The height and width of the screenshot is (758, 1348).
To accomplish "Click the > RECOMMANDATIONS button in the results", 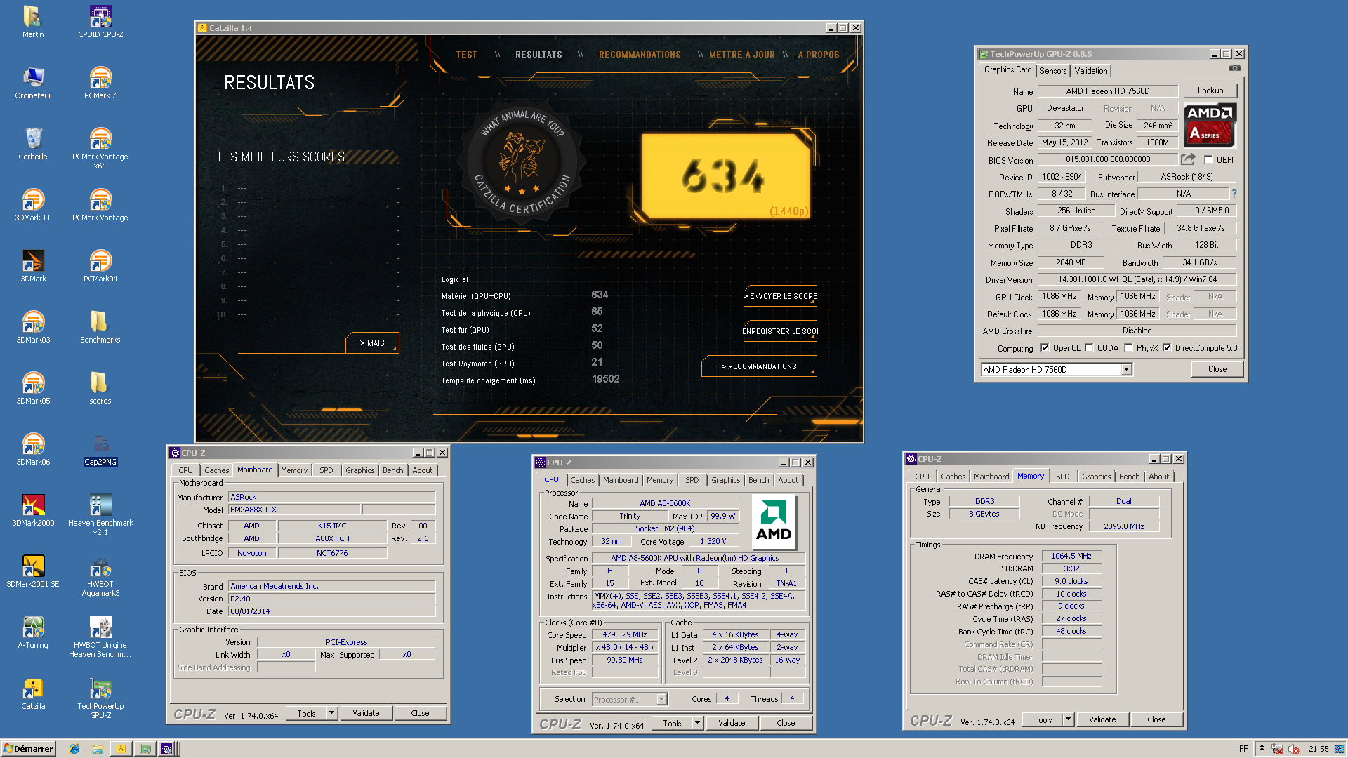I will pos(759,366).
